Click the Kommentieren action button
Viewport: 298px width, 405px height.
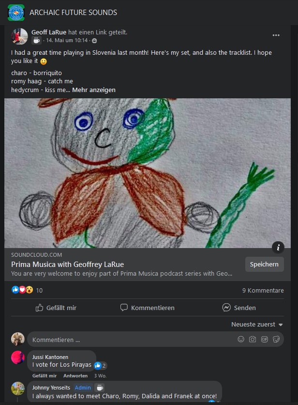tap(147, 308)
